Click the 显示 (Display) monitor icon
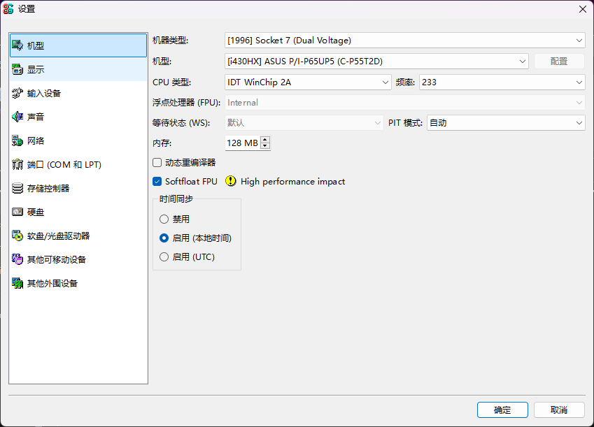Image resolution: width=594 pixels, height=427 pixels. [17, 69]
